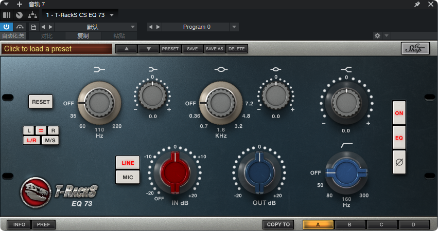The height and width of the screenshot is (231, 438).
Task: Click the PRESET button
Action: 170,49
